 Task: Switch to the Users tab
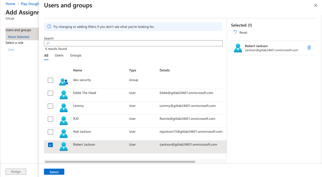[59, 55]
